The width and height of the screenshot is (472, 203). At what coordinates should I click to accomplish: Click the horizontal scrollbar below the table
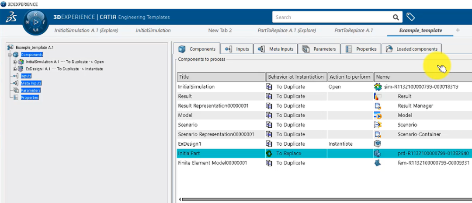point(323,199)
